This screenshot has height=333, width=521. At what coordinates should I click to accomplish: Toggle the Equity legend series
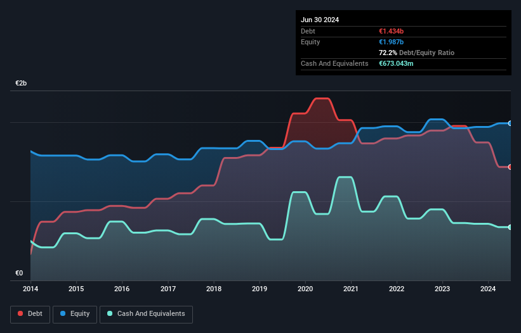coord(75,313)
